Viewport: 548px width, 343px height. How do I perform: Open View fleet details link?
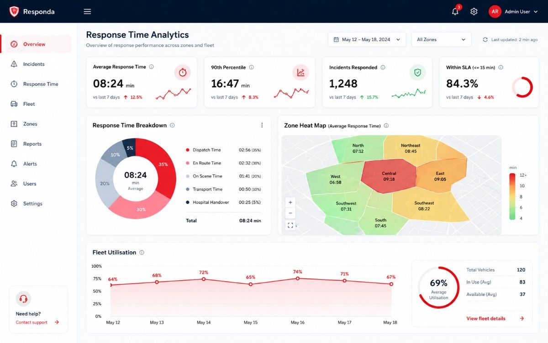(495, 318)
